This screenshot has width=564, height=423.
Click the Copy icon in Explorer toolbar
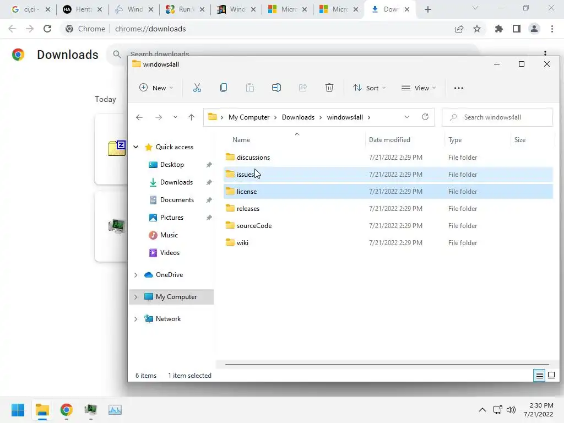tap(224, 88)
